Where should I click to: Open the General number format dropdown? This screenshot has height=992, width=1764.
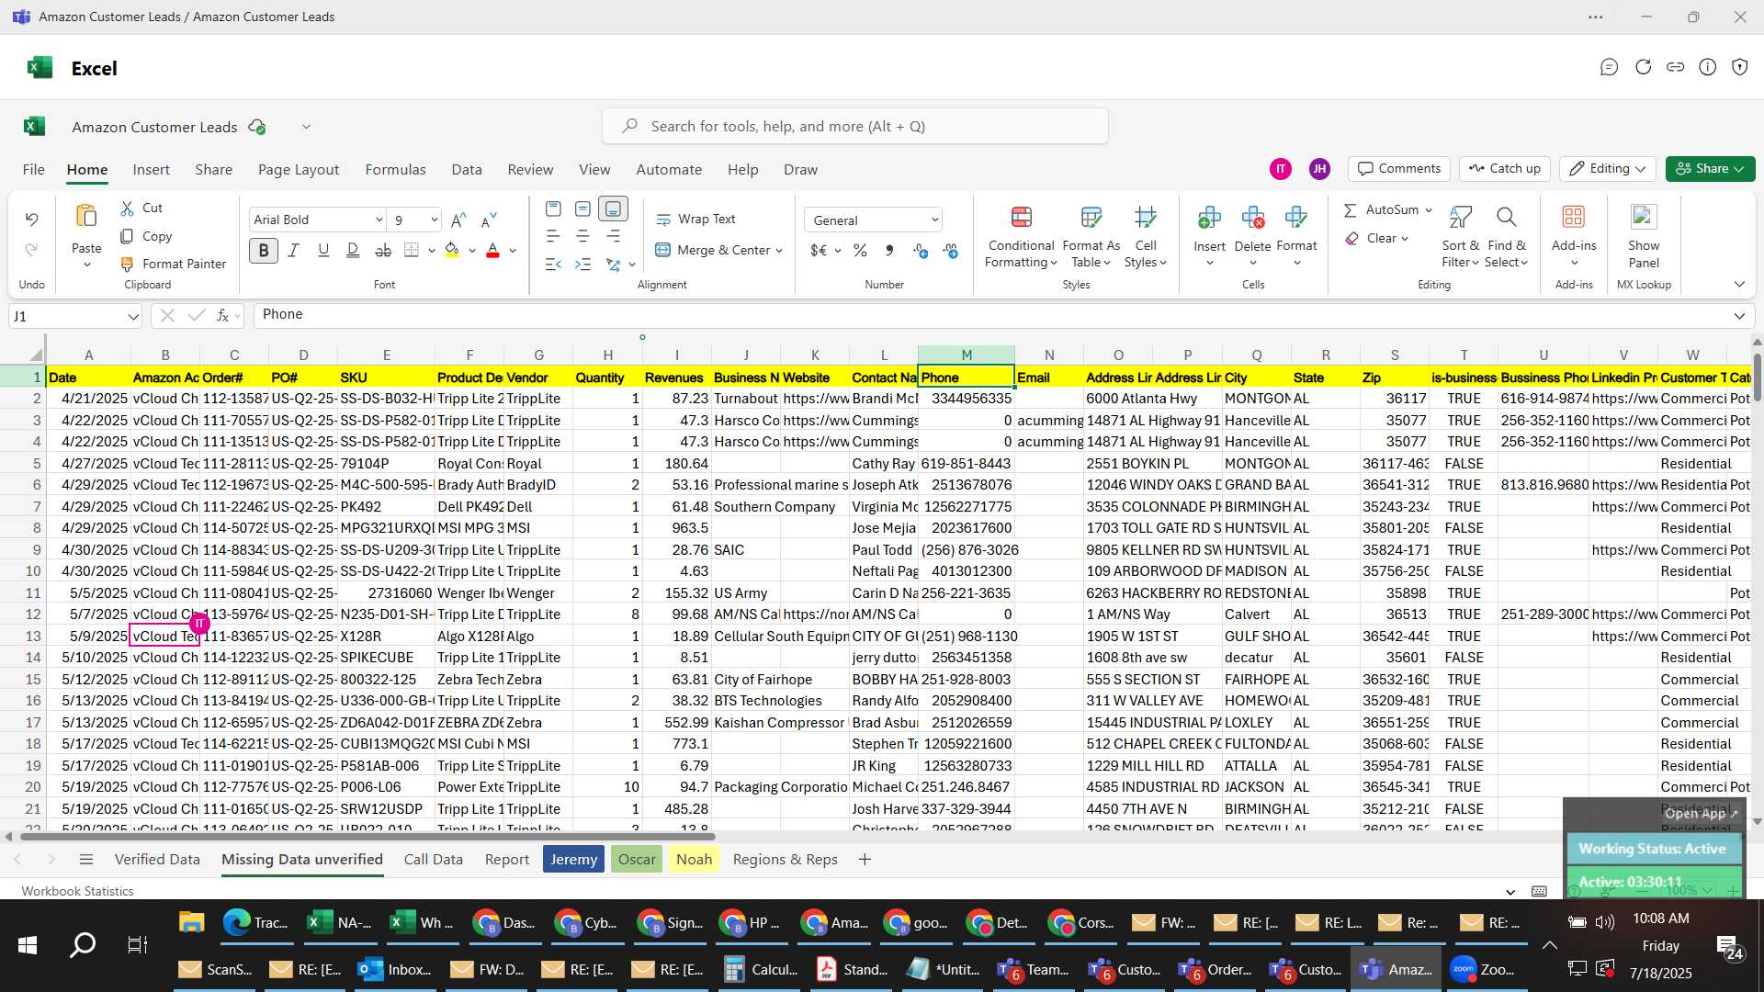point(935,220)
